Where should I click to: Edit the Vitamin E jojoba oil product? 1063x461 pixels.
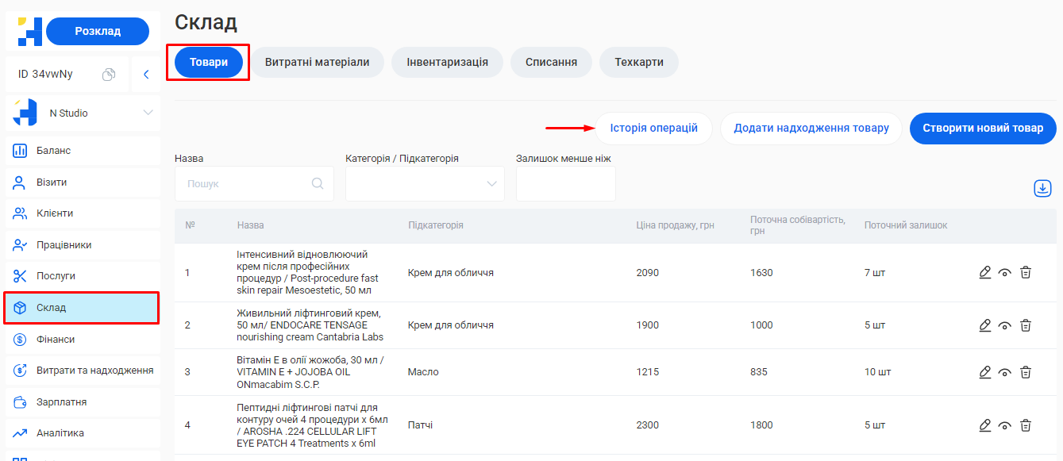pyautogui.click(x=984, y=371)
